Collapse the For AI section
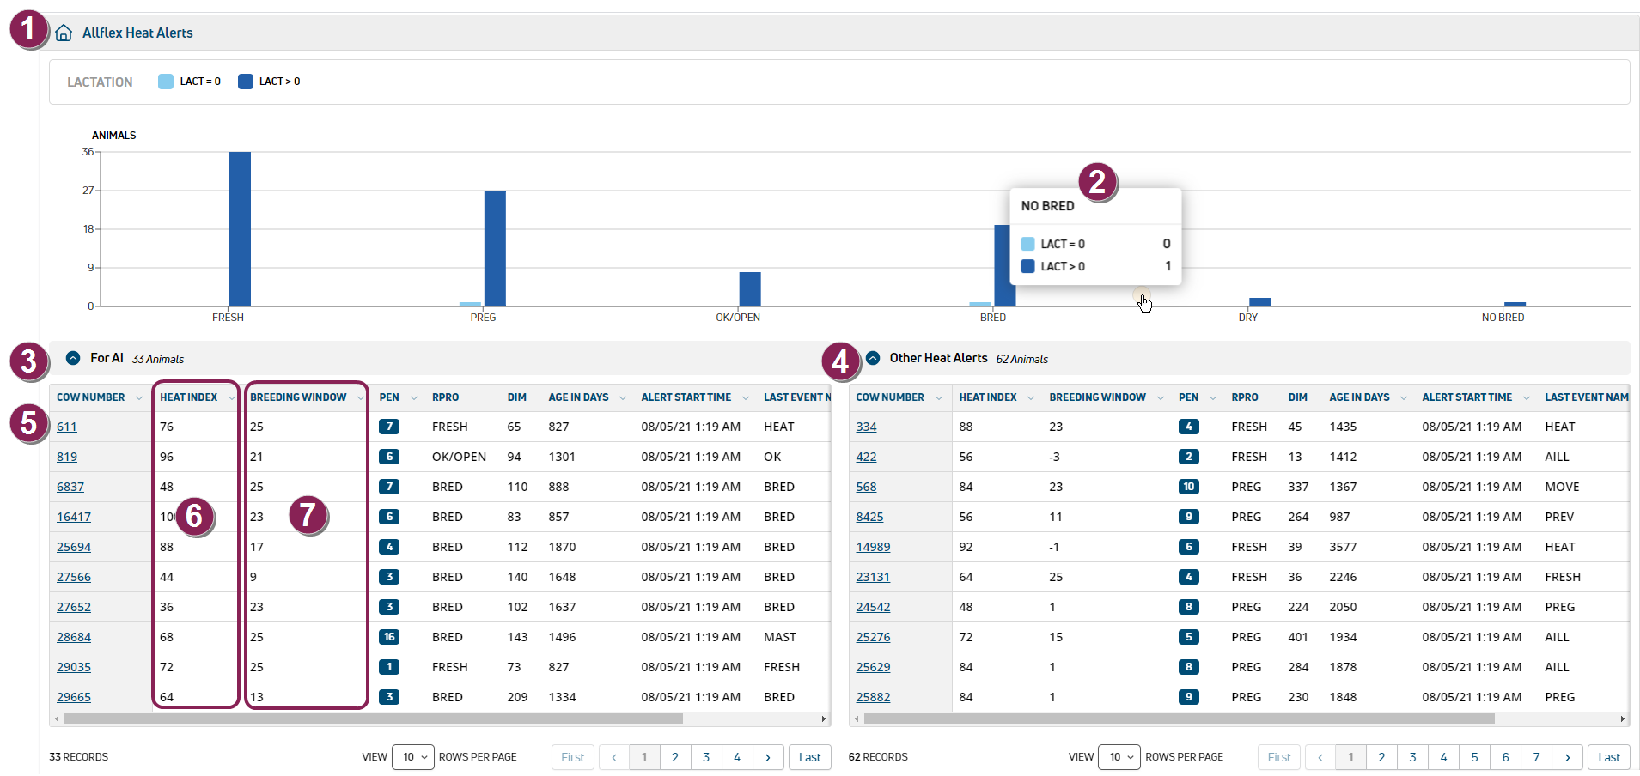This screenshot has width=1640, height=776. [x=73, y=358]
